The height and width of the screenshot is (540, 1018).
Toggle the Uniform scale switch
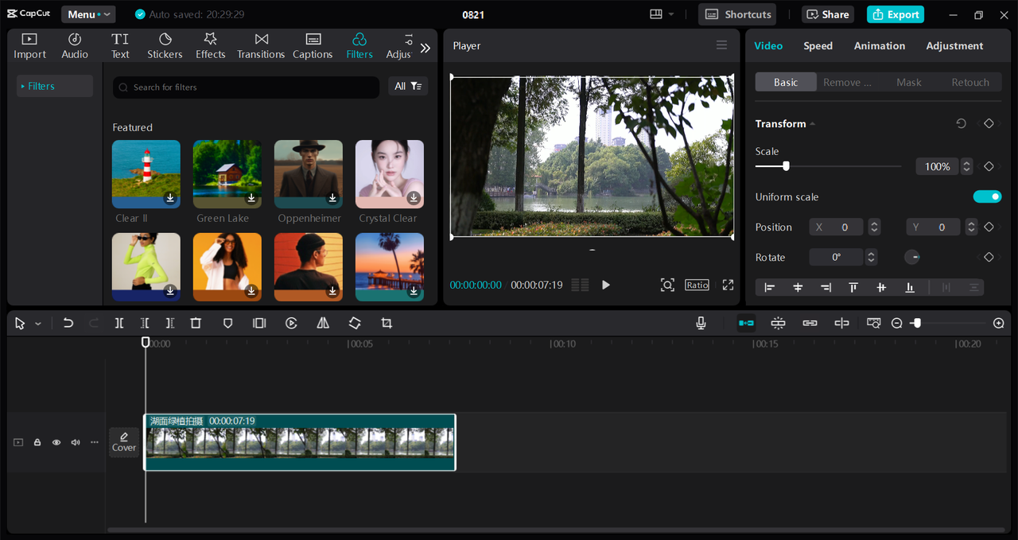[987, 197]
